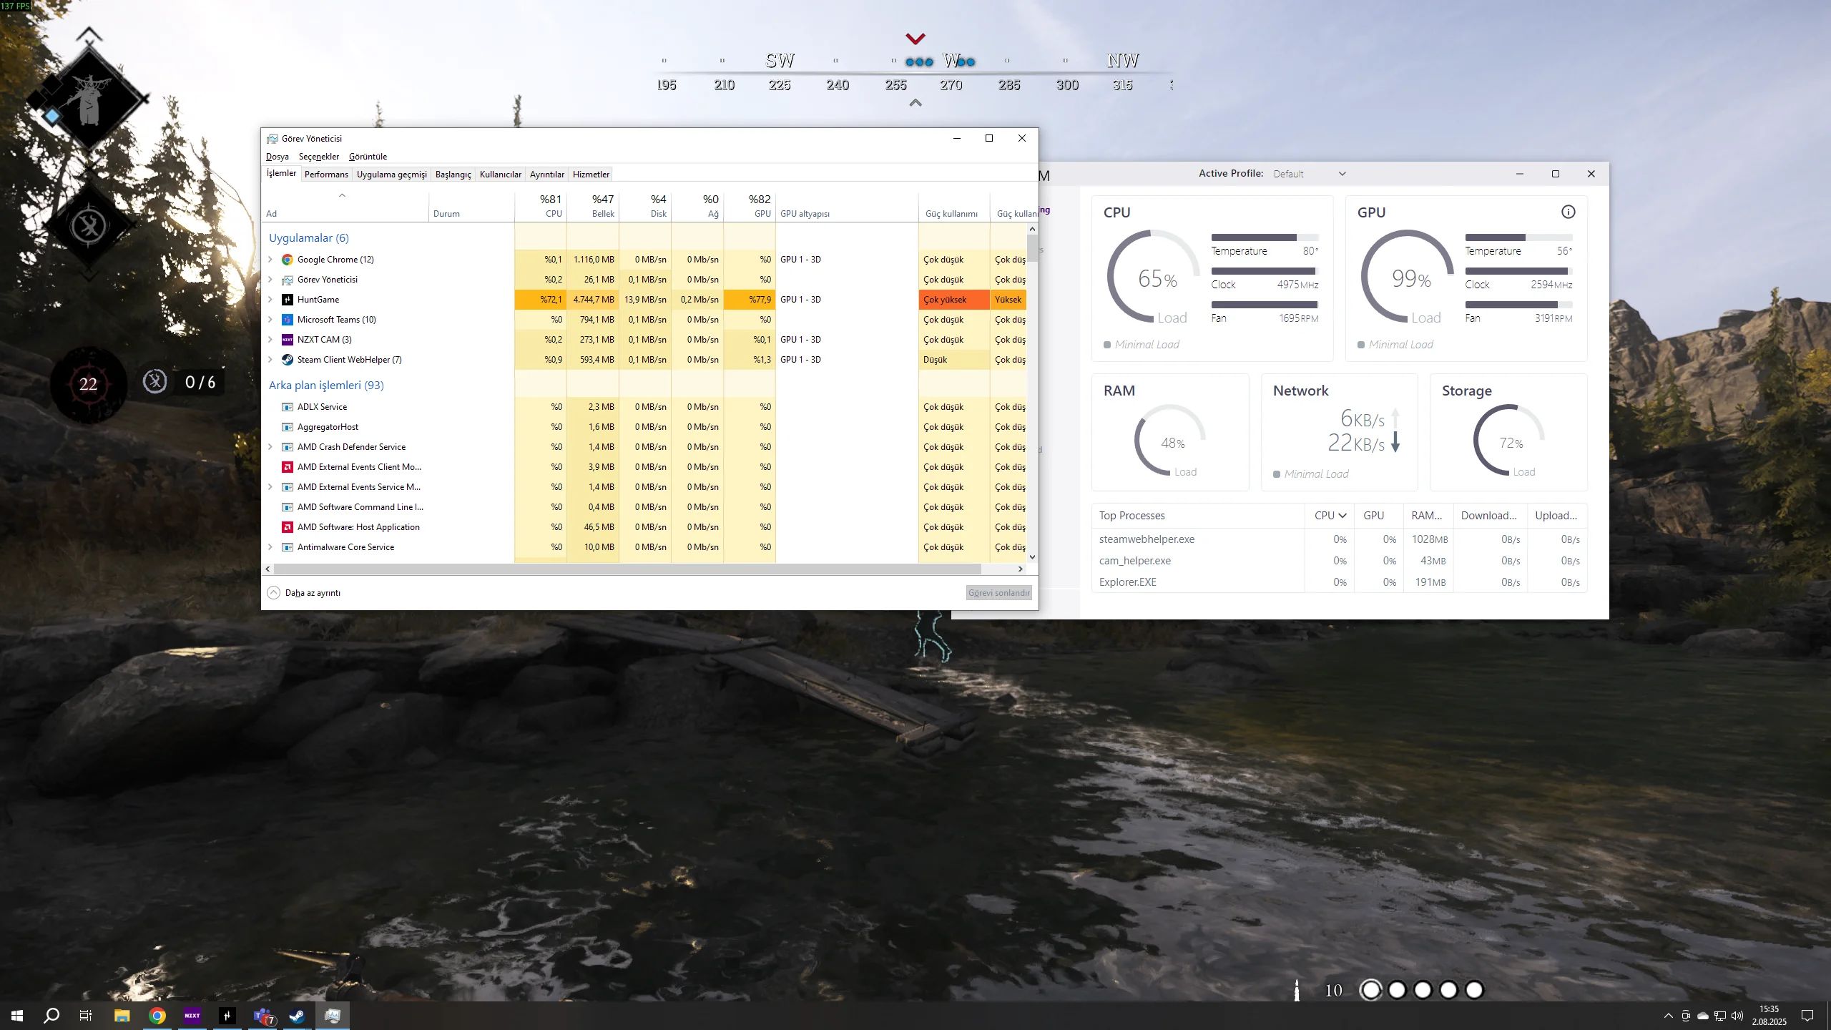Open Steam from the taskbar
This screenshot has height=1030, width=1831.
tap(298, 1016)
